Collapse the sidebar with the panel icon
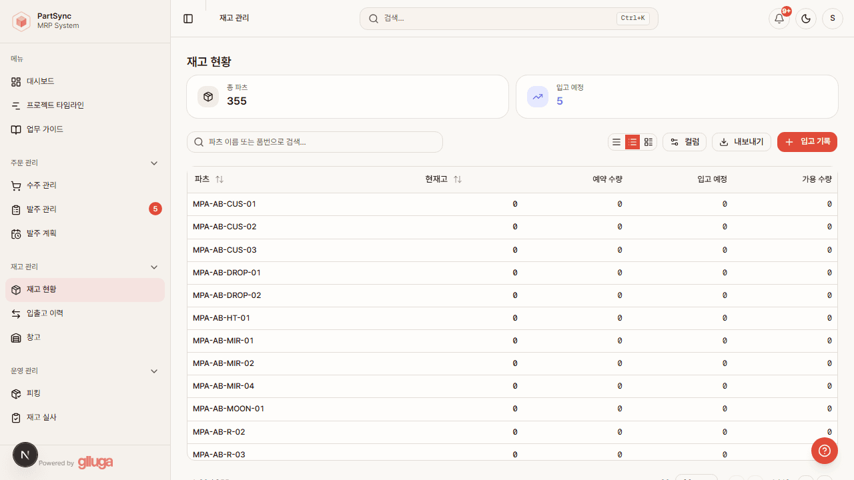Viewport: 854px width, 480px height. pyautogui.click(x=187, y=19)
